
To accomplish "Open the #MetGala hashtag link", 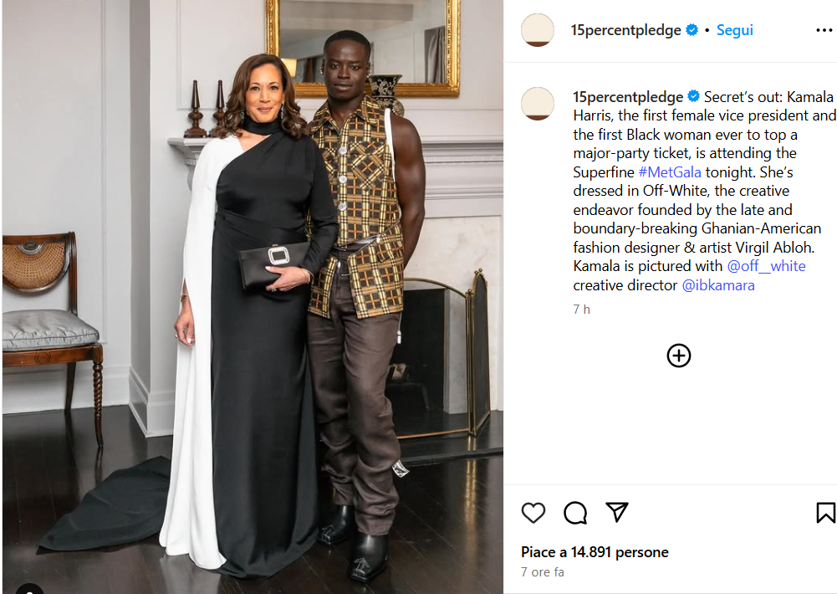I will click(x=670, y=172).
